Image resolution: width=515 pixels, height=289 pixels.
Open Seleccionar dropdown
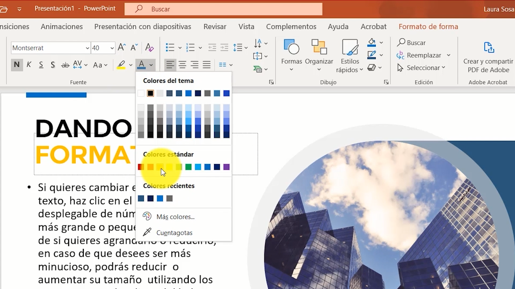421,68
